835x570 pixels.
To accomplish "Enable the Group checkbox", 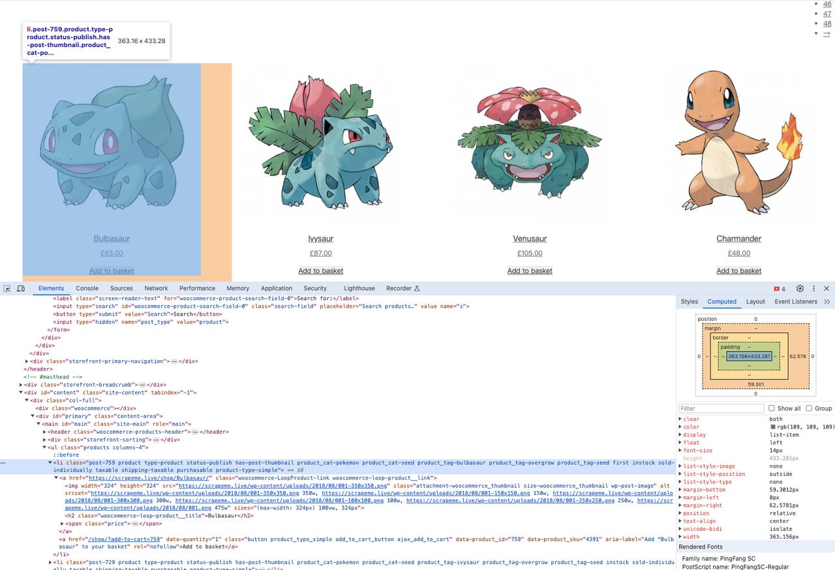I will (x=809, y=408).
